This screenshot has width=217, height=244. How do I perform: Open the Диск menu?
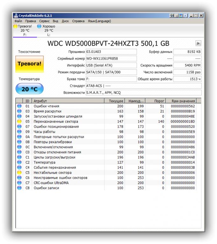click(x=65, y=21)
